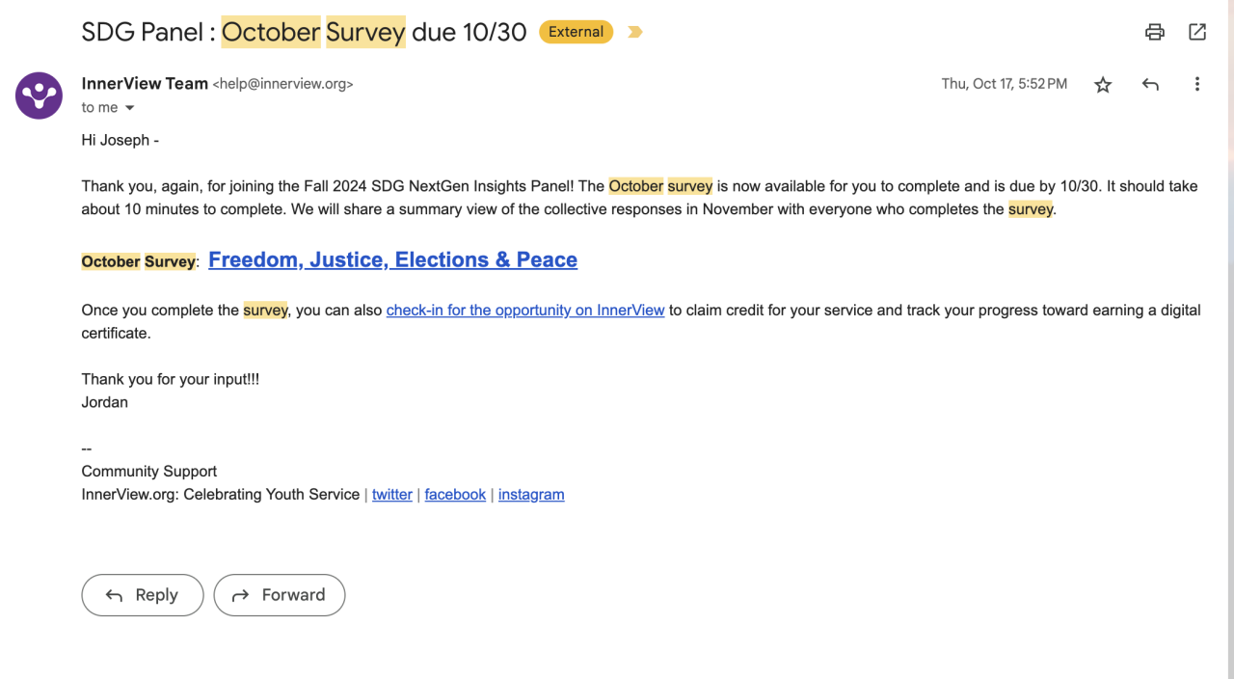Open the instagram link in the signature
This screenshot has height=679, width=1234.
531,495
